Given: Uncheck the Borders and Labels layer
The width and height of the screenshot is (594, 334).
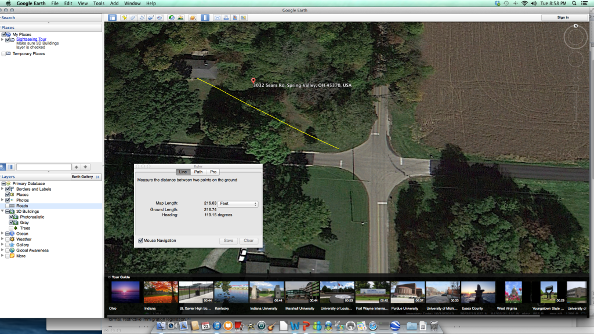Looking at the screenshot, I should 7,190.
